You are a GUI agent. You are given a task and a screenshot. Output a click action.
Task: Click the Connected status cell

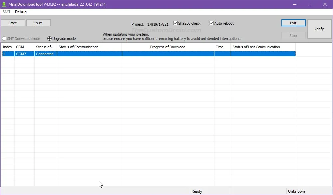point(45,54)
